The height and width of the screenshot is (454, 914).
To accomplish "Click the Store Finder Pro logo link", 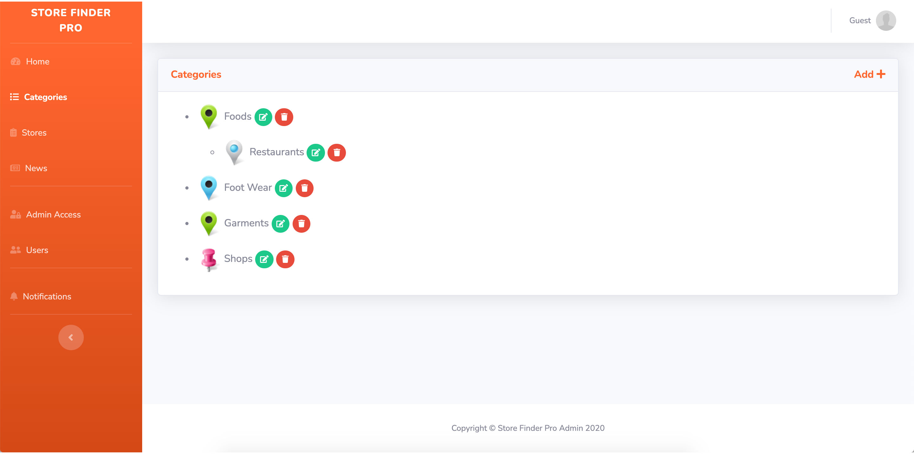I will [71, 20].
